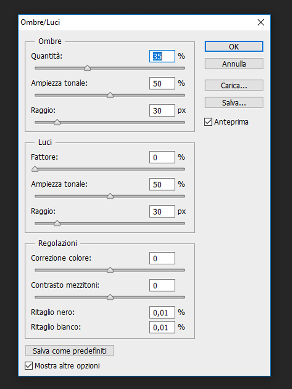The height and width of the screenshot is (389, 292).
Task: Open the Carica... preset dialog
Action: [x=234, y=85]
